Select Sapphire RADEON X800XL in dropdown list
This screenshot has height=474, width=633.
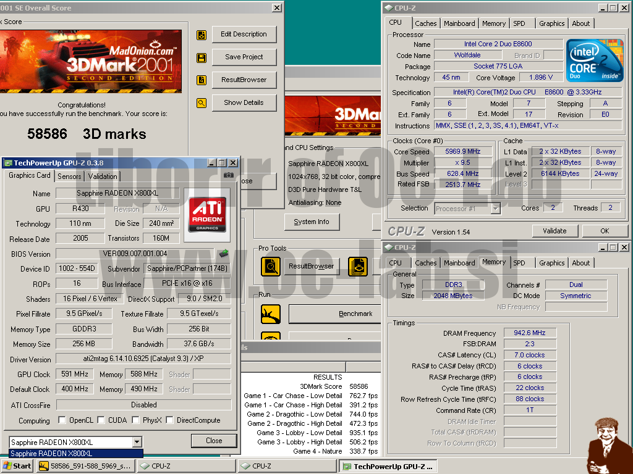76,454
